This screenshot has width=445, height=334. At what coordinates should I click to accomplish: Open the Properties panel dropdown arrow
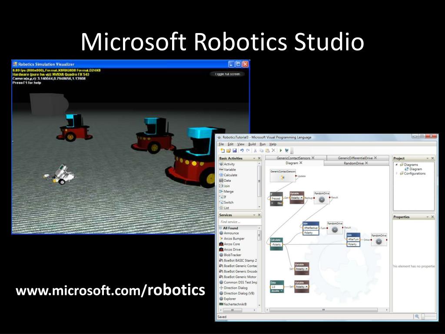click(428, 217)
